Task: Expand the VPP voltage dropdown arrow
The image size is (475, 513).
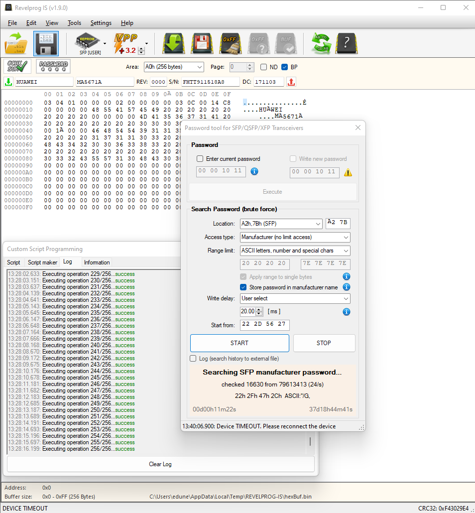Action: coord(146,43)
